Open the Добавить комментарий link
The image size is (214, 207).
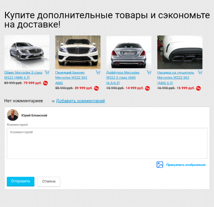tap(80, 101)
